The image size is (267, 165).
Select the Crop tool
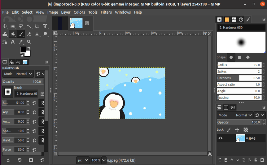coord(37,26)
